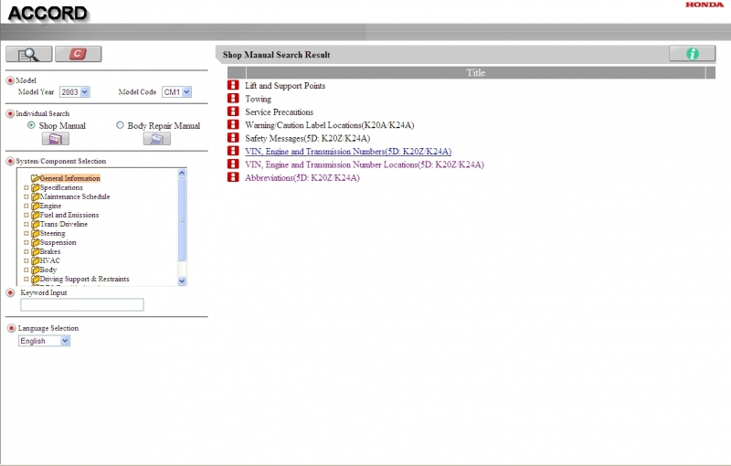Click the Engine folder icon
Image resolution: width=731 pixels, height=466 pixels.
tap(35, 206)
